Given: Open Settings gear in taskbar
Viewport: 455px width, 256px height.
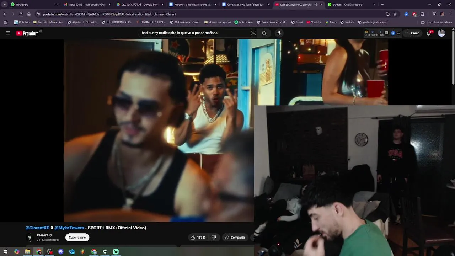Looking at the screenshot, I should coord(105,252).
